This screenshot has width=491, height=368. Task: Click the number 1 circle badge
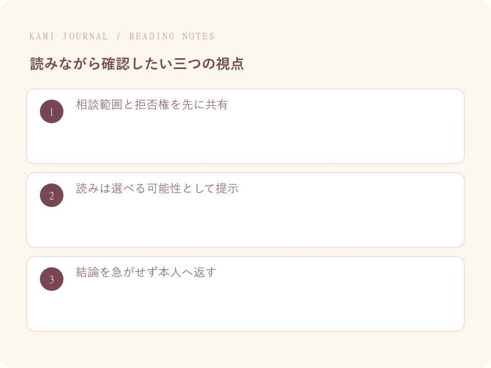tap(52, 111)
